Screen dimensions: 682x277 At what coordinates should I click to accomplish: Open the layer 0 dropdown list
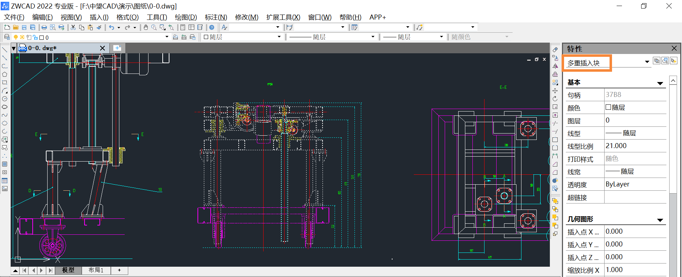click(x=167, y=37)
